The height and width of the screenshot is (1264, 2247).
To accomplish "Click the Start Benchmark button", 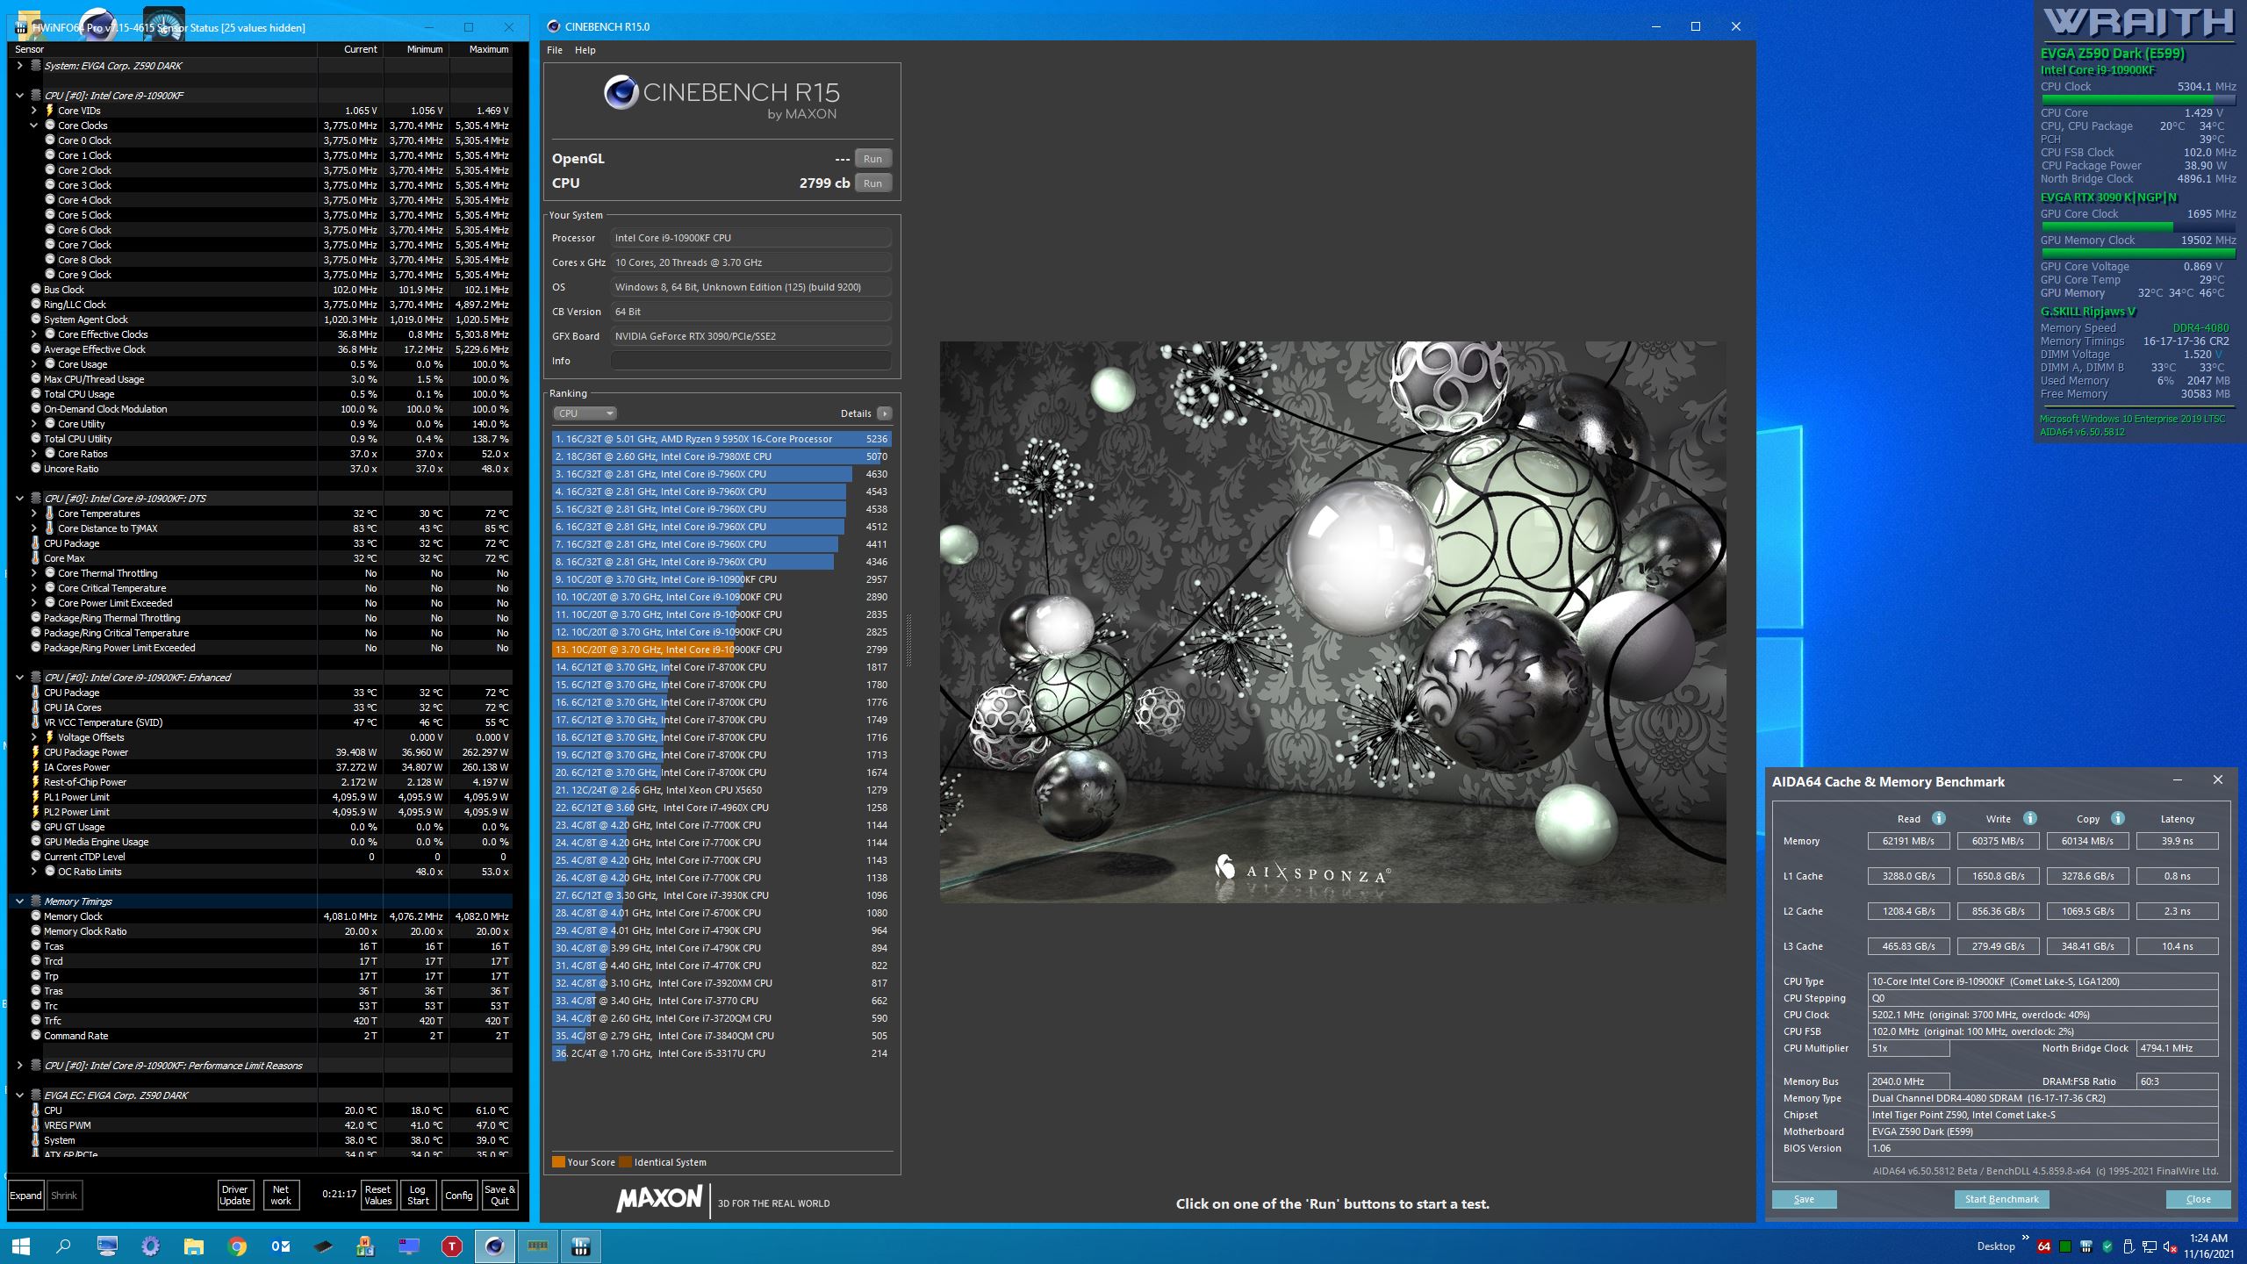I will click(2001, 1199).
